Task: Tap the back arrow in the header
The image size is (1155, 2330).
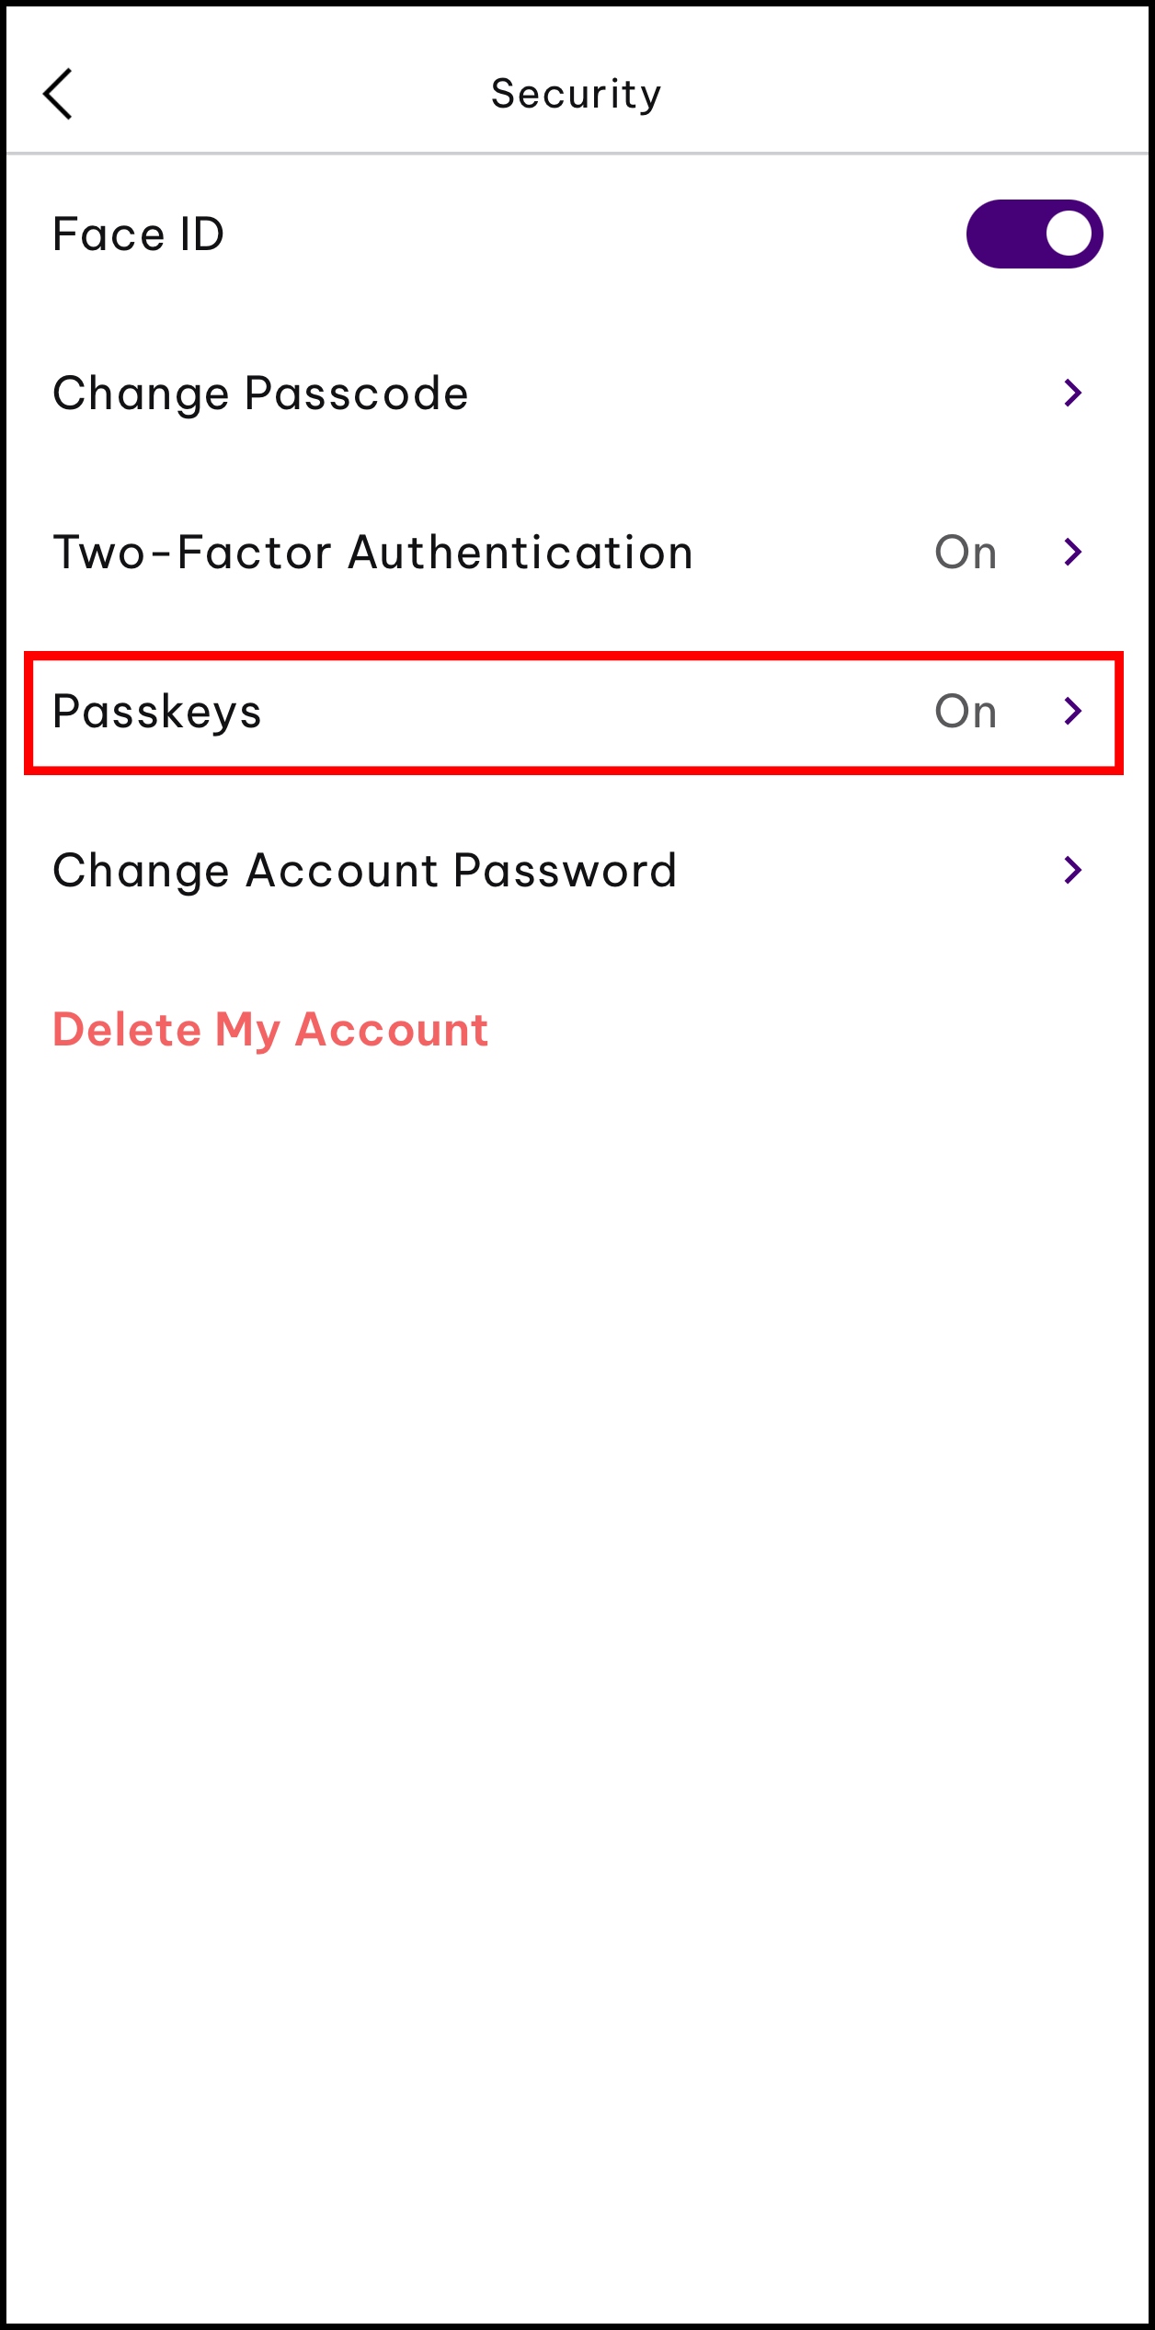Action: click(x=58, y=94)
